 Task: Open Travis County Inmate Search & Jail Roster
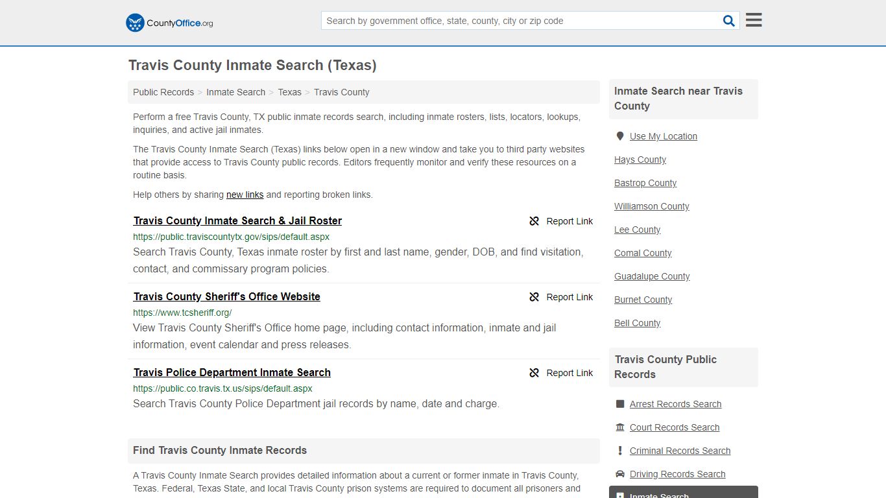[237, 220]
